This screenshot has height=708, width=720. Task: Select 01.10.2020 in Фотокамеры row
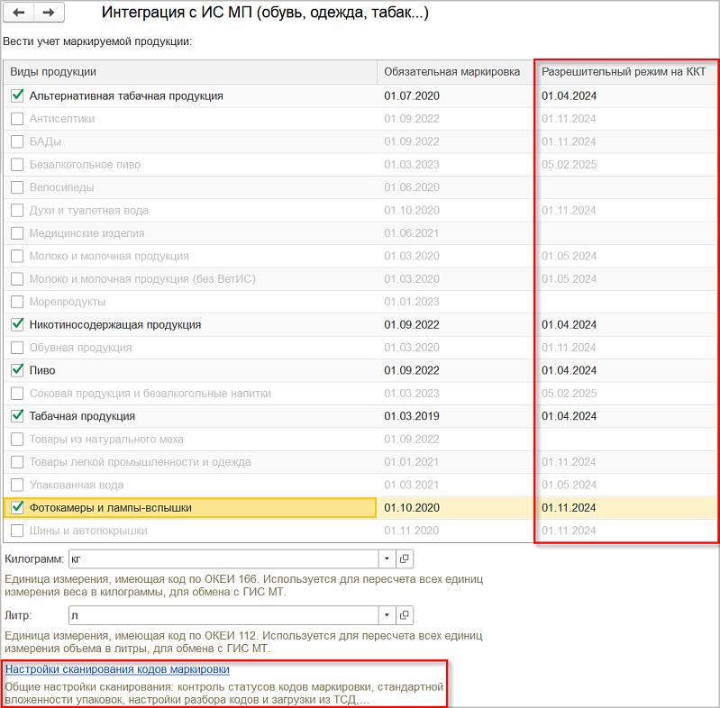click(x=412, y=508)
